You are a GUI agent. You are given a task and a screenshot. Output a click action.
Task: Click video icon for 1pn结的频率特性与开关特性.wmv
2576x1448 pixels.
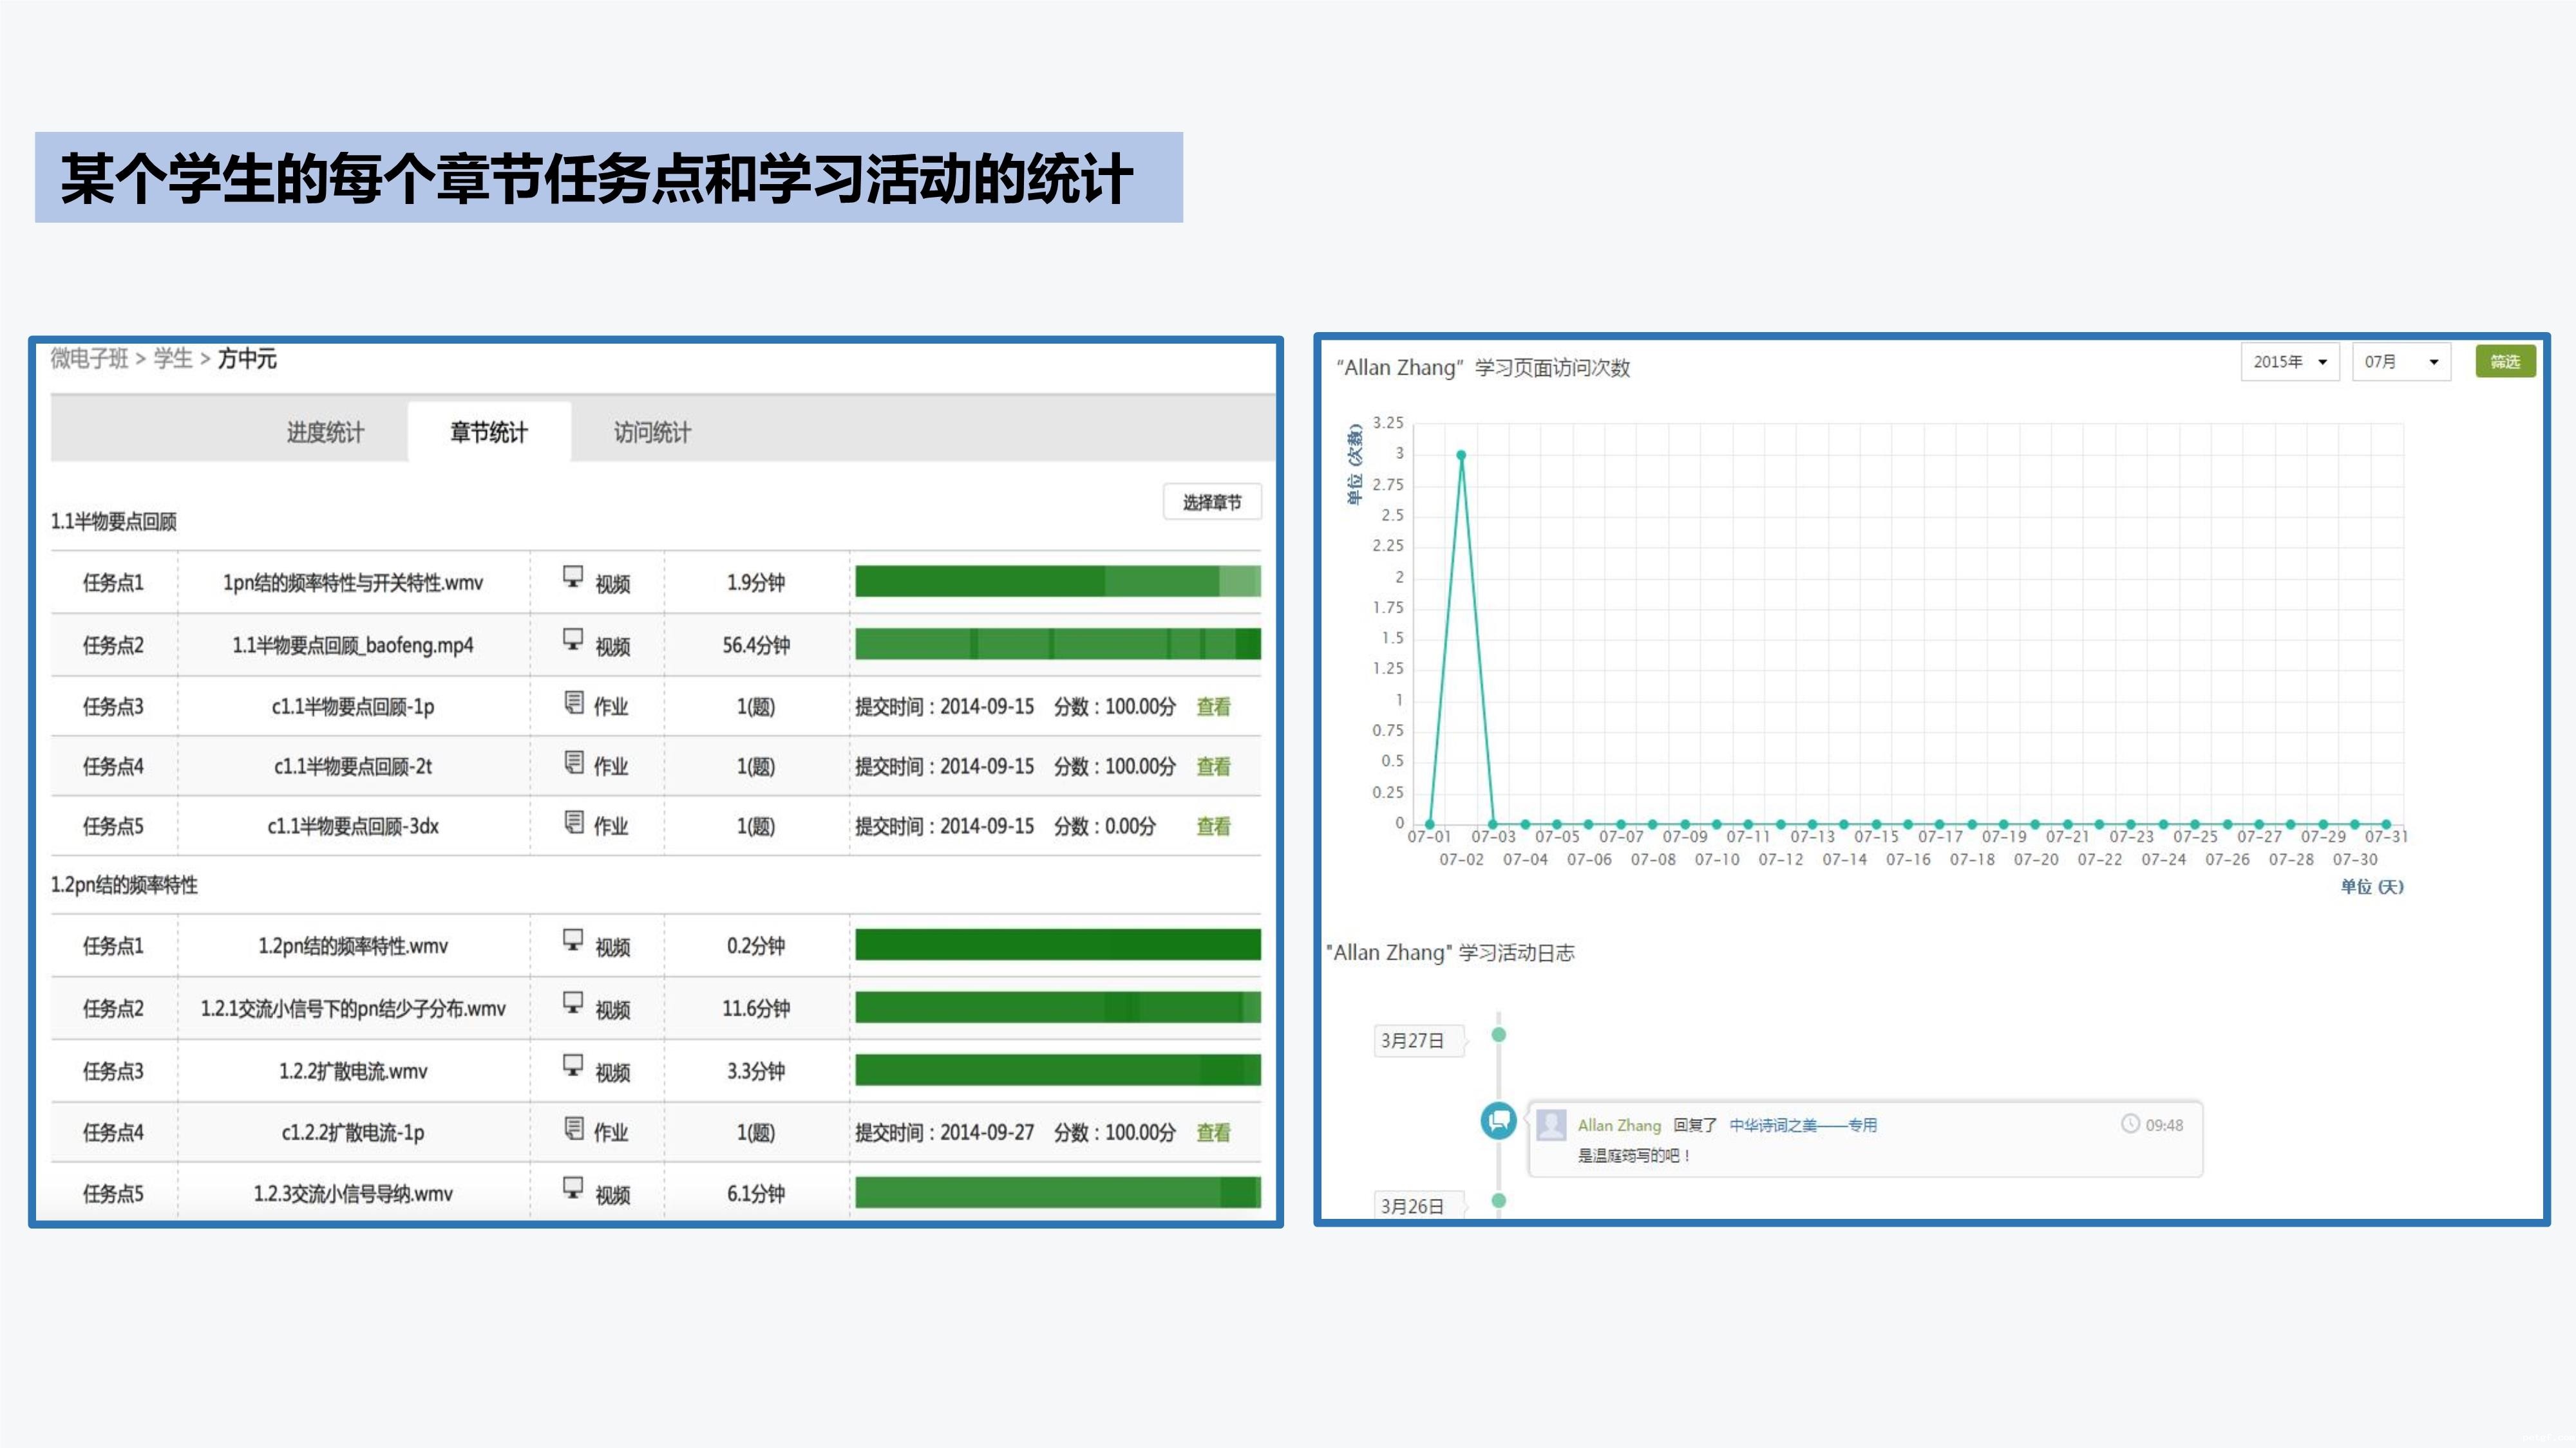click(x=573, y=577)
